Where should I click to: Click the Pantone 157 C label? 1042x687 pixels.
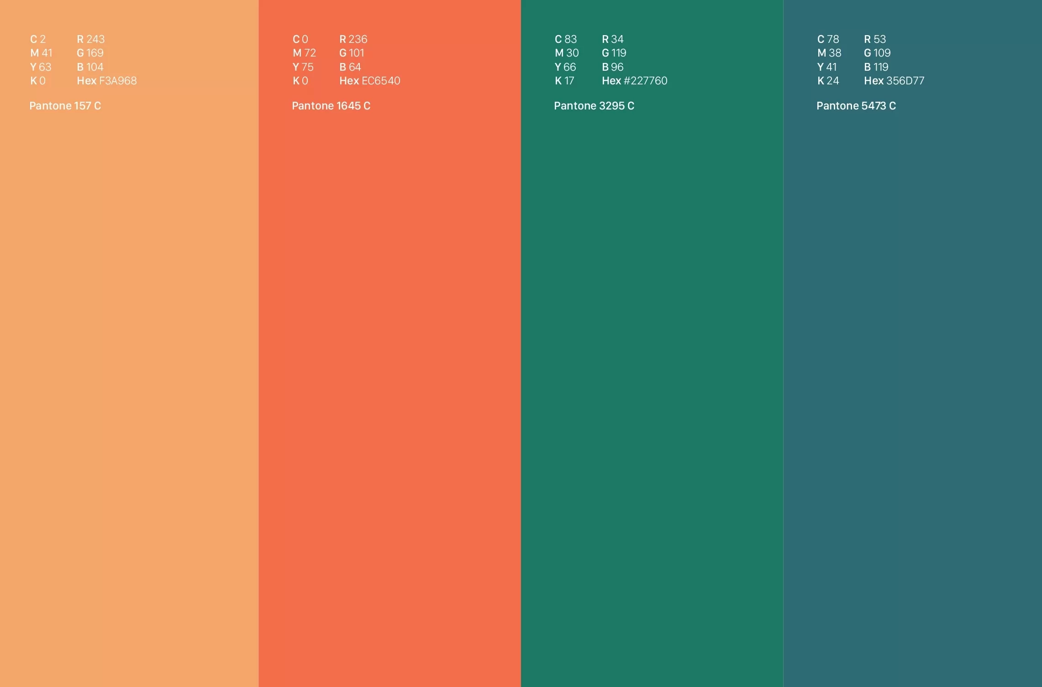65,106
